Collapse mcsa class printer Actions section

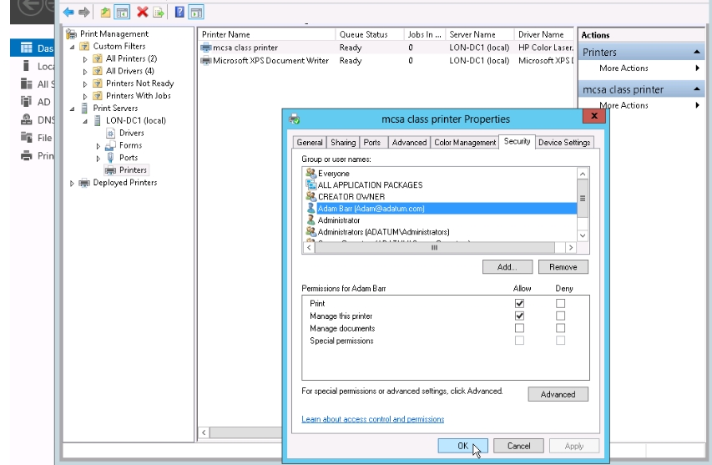697,89
